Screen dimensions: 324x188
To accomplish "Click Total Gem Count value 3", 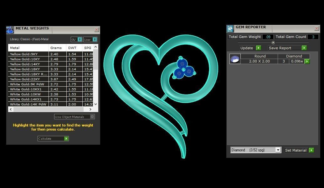I will click(313, 37).
